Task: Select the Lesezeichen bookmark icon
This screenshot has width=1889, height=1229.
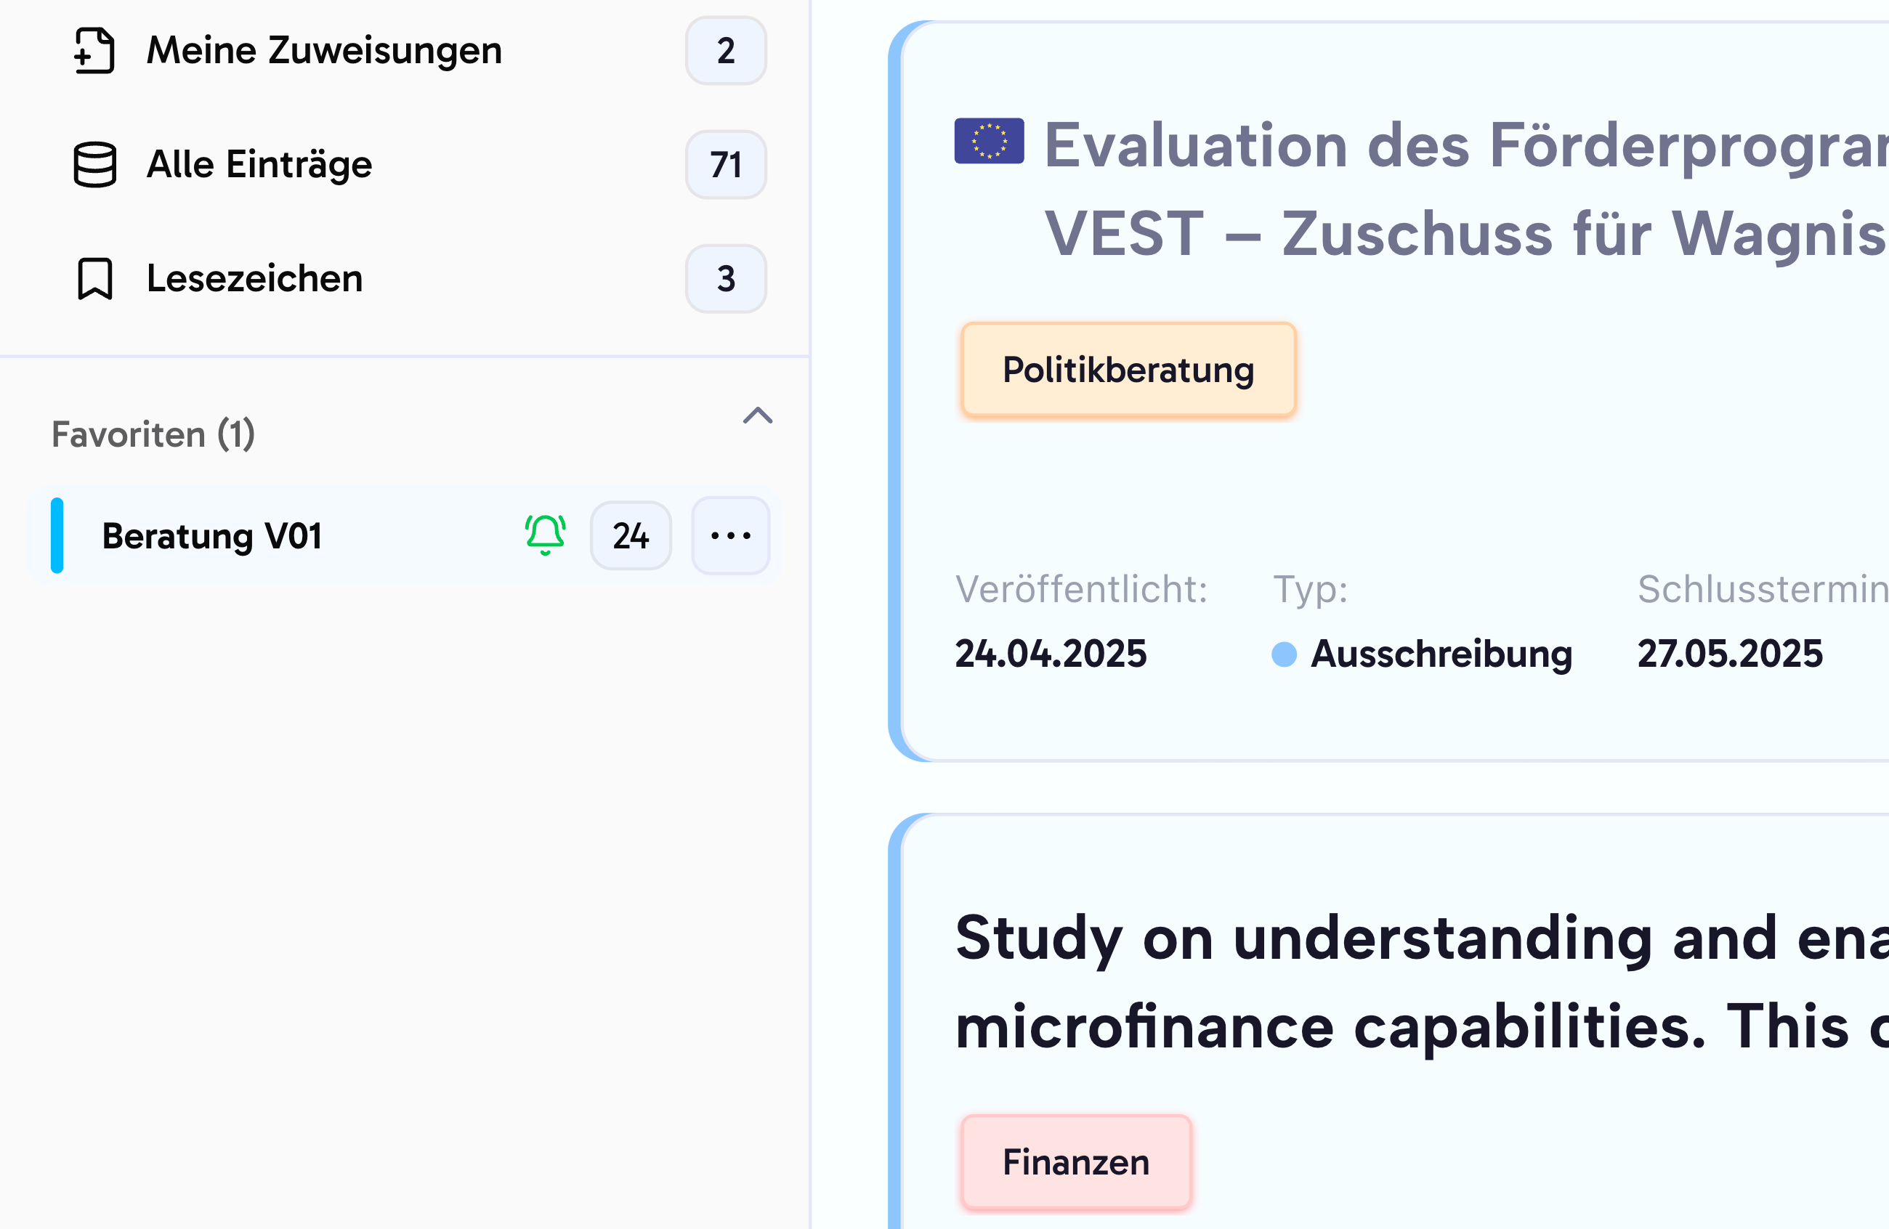Action: coord(94,278)
